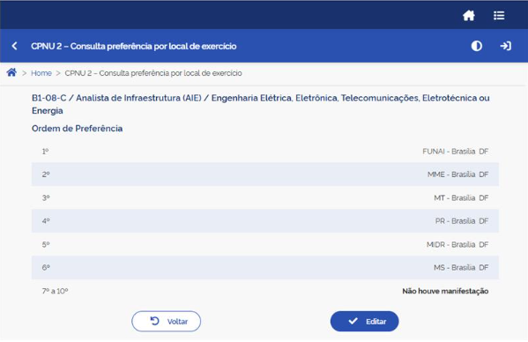Click the '4º' preference number

pyautogui.click(x=46, y=221)
